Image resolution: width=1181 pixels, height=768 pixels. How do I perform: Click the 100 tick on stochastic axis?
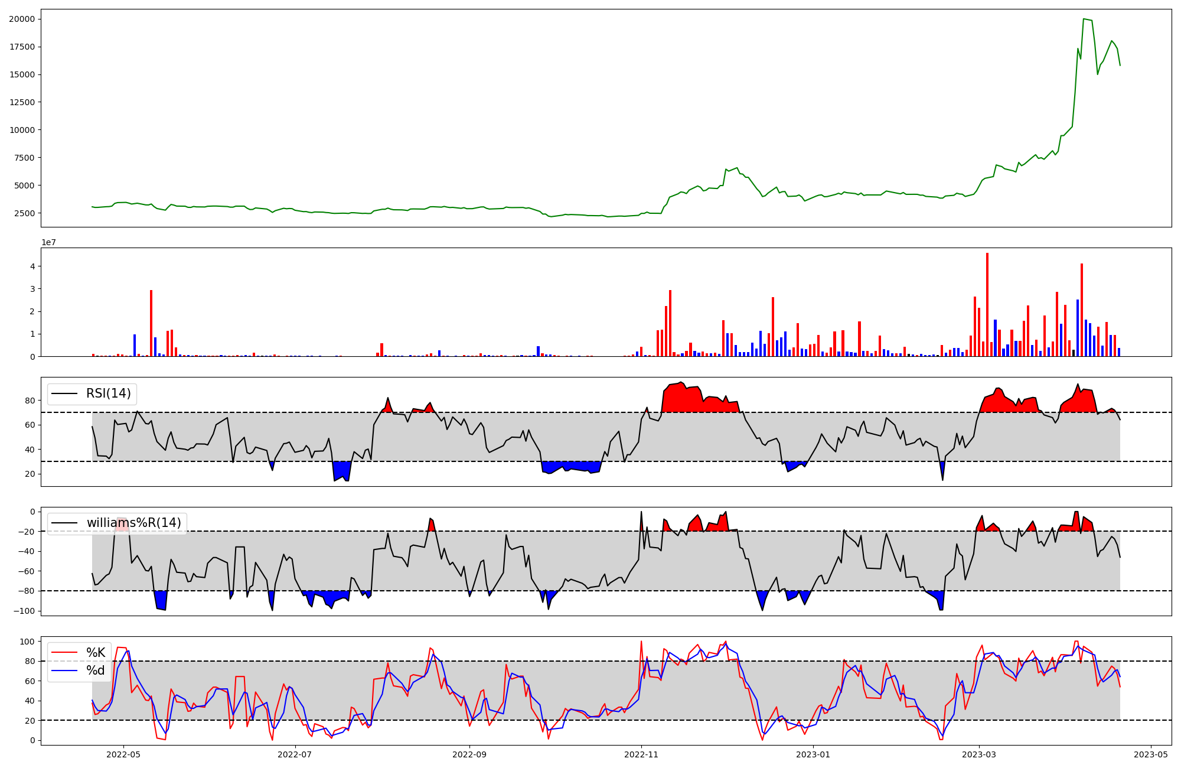pyautogui.click(x=27, y=642)
